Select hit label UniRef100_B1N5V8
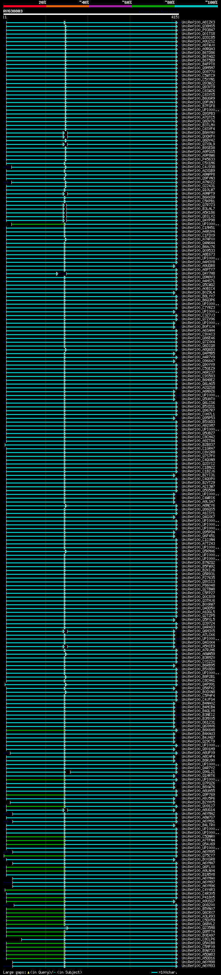This screenshot has height=975, width=221. pyautogui.click(x=198, y=874)
